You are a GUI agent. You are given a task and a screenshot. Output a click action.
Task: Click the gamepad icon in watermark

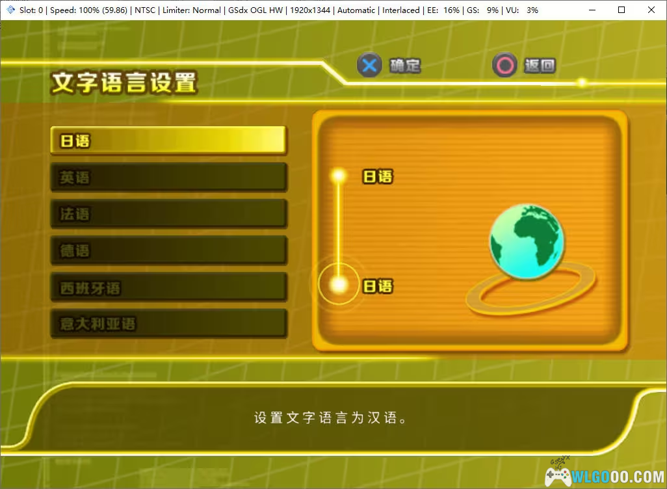tap(557, 477)
